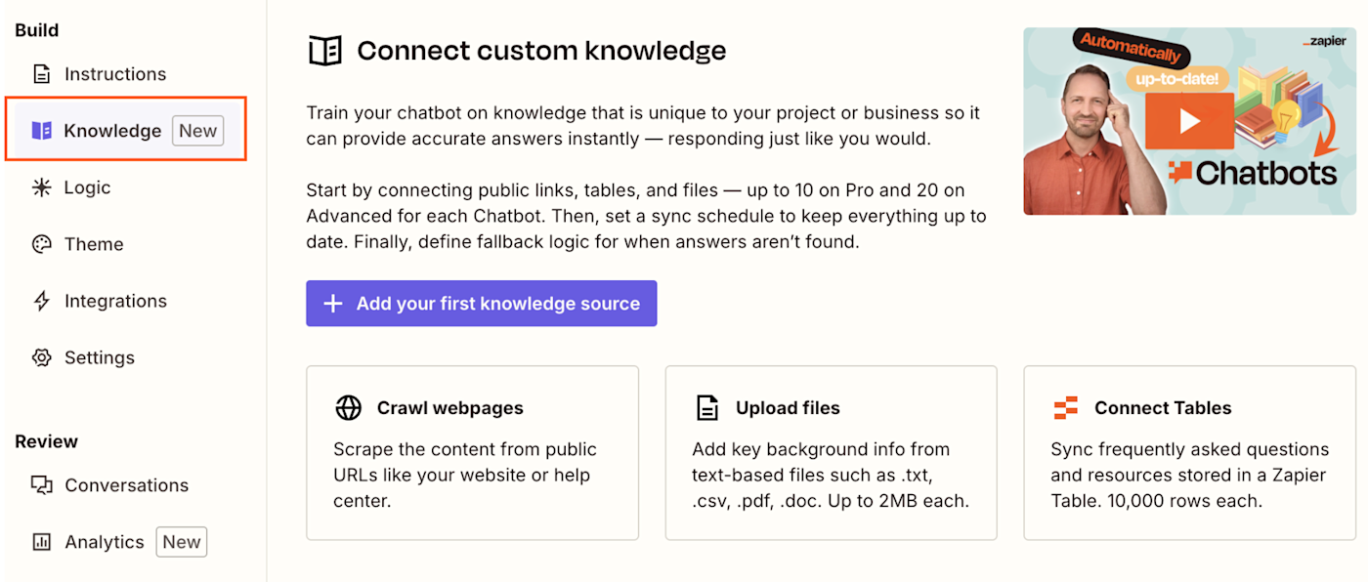Click the Logic asterisk icon
This screenshot has width=1368, height=582.
pyautogui.click(x=41, y=187)
